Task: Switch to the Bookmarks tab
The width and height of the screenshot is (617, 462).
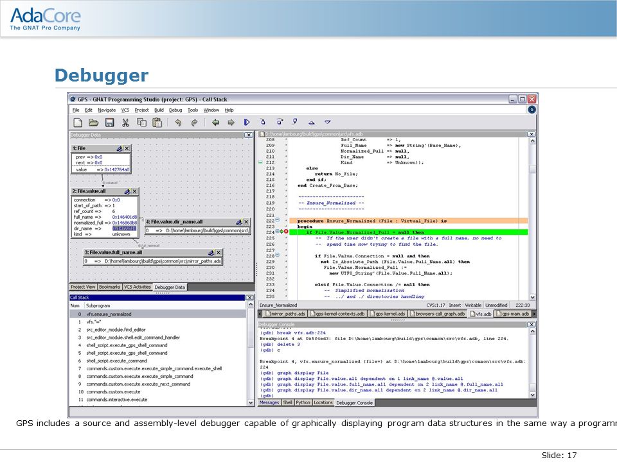Action: 109,287
